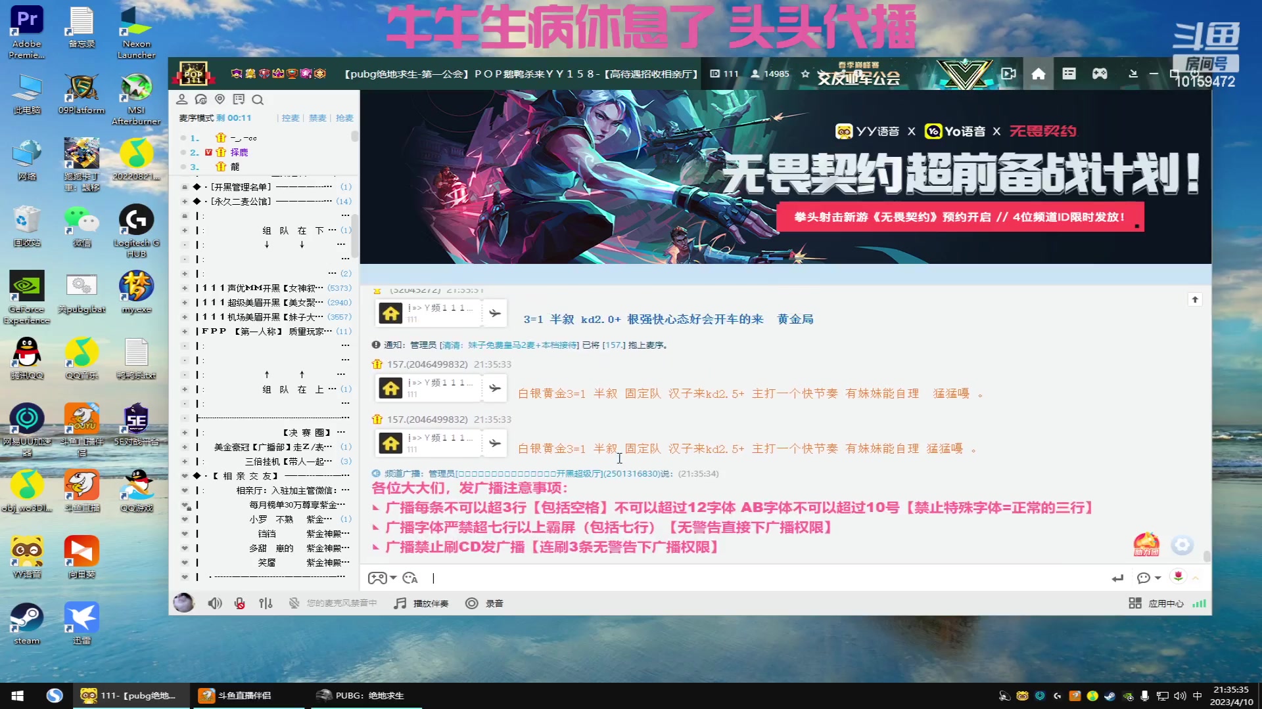
Task: Click the chat area scrollbar handle
Action: pos(1207,557)
